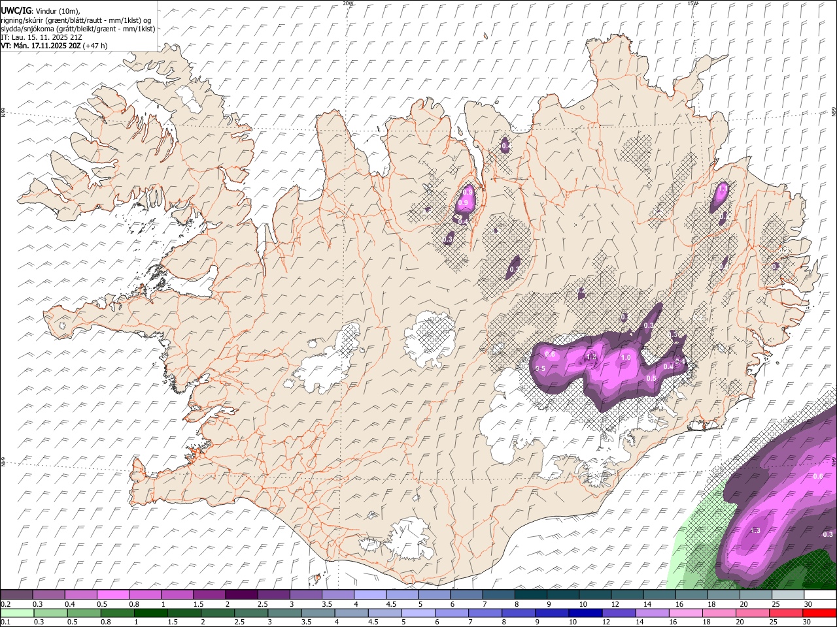This screenshot has width=837, height=627.
Task: Click the slate blue 6–7 swatch in the upper legend row
Action: tap(467, 595)
